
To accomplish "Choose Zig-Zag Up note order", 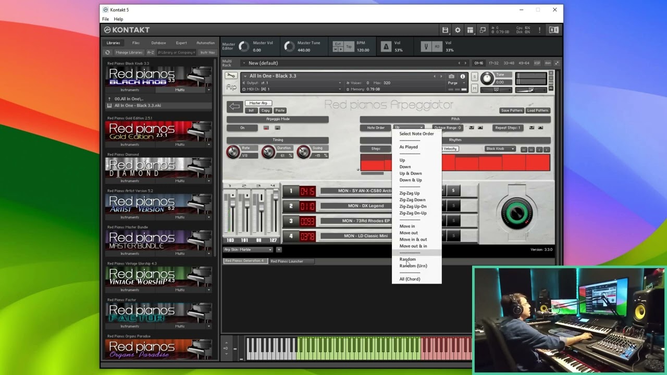I will click(410, 193).
